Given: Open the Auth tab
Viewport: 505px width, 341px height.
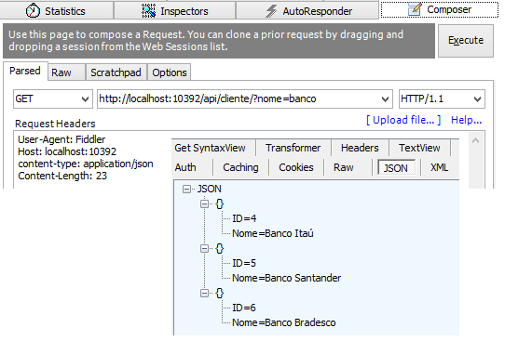Looking at the screenshot, I should pyautogui.click(x=185, y=167).
